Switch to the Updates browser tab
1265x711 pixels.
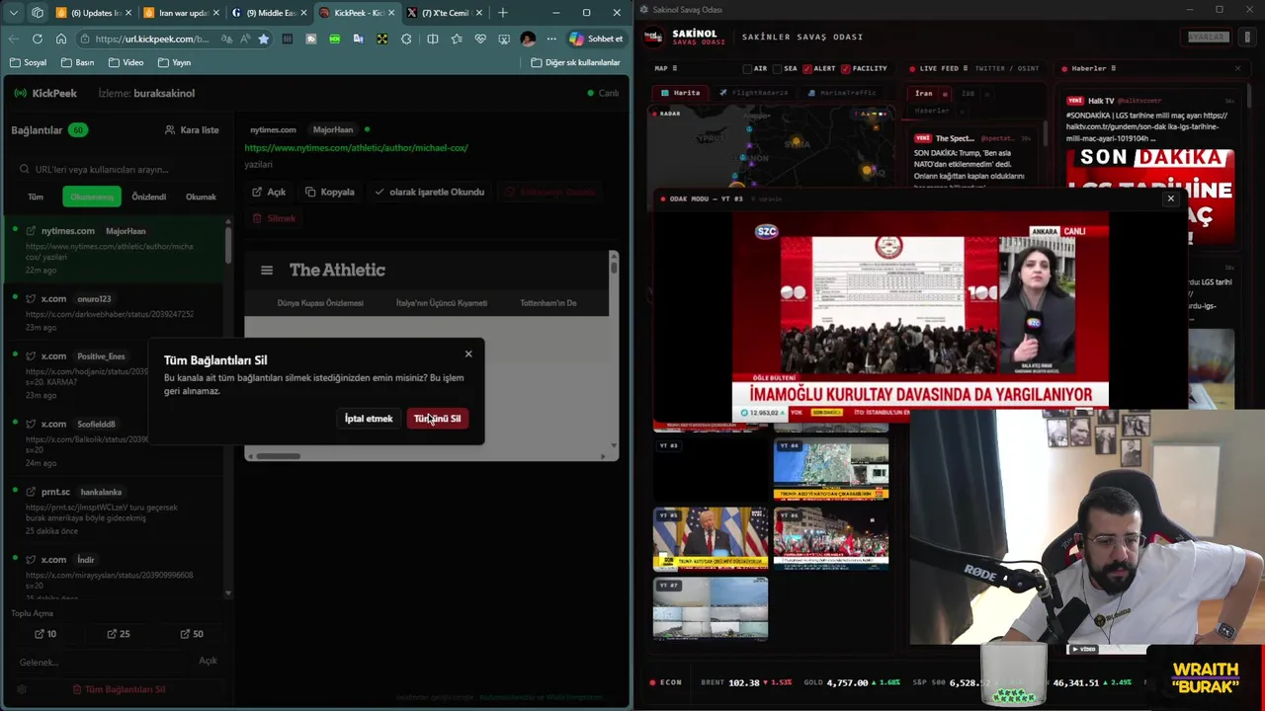(92, 13)
